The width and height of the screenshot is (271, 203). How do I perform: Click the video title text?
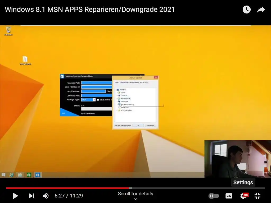(x=90, y=10)
